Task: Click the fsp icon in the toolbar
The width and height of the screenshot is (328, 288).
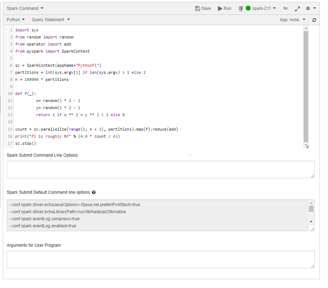Action: click(x=285, y=8)
